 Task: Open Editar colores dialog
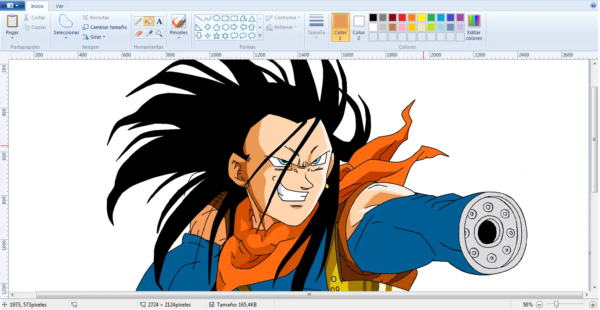pyautogui.click(x=474, y=27)
